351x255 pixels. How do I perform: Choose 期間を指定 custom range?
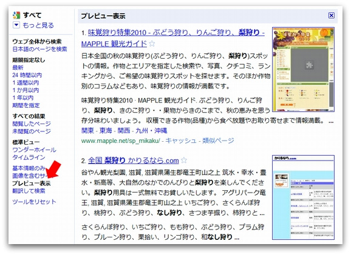tap(26, 105)
